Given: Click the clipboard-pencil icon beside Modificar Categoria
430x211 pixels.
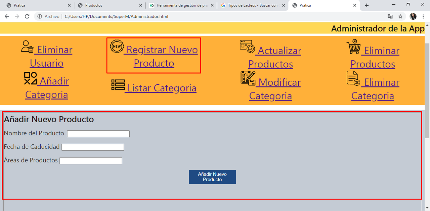Looking at the screenshot, I should [248, 78].
